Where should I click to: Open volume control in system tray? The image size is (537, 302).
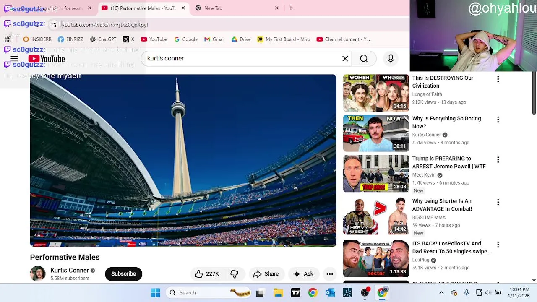click(488, 293)
